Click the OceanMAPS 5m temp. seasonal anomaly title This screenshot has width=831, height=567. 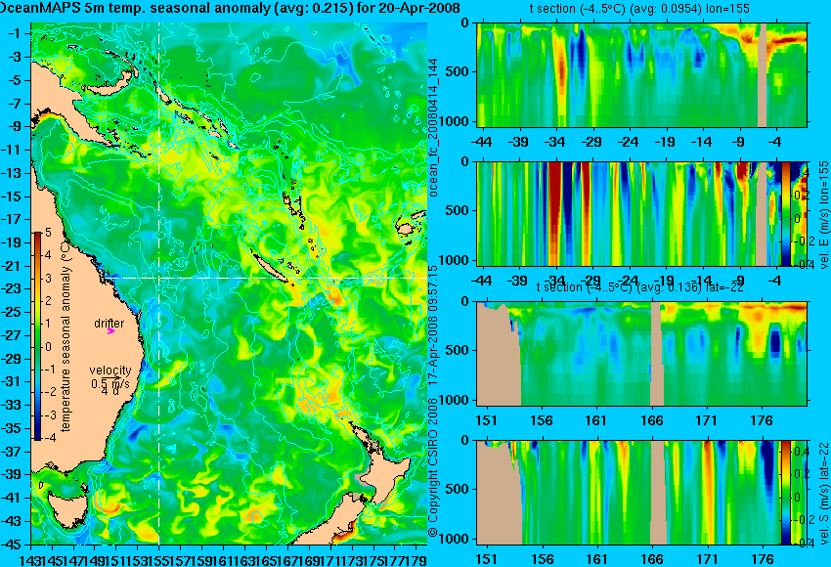click(229, 9)
